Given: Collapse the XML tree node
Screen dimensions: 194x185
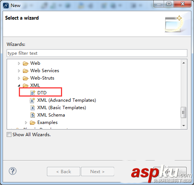Looking at the screenshot, I should [x=19, y=85].
